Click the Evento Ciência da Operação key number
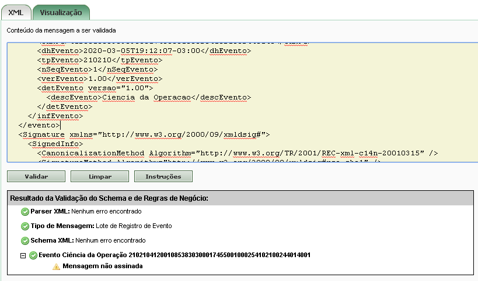The width and height of the screenshot is (478, 281). [x=219, y=255]
